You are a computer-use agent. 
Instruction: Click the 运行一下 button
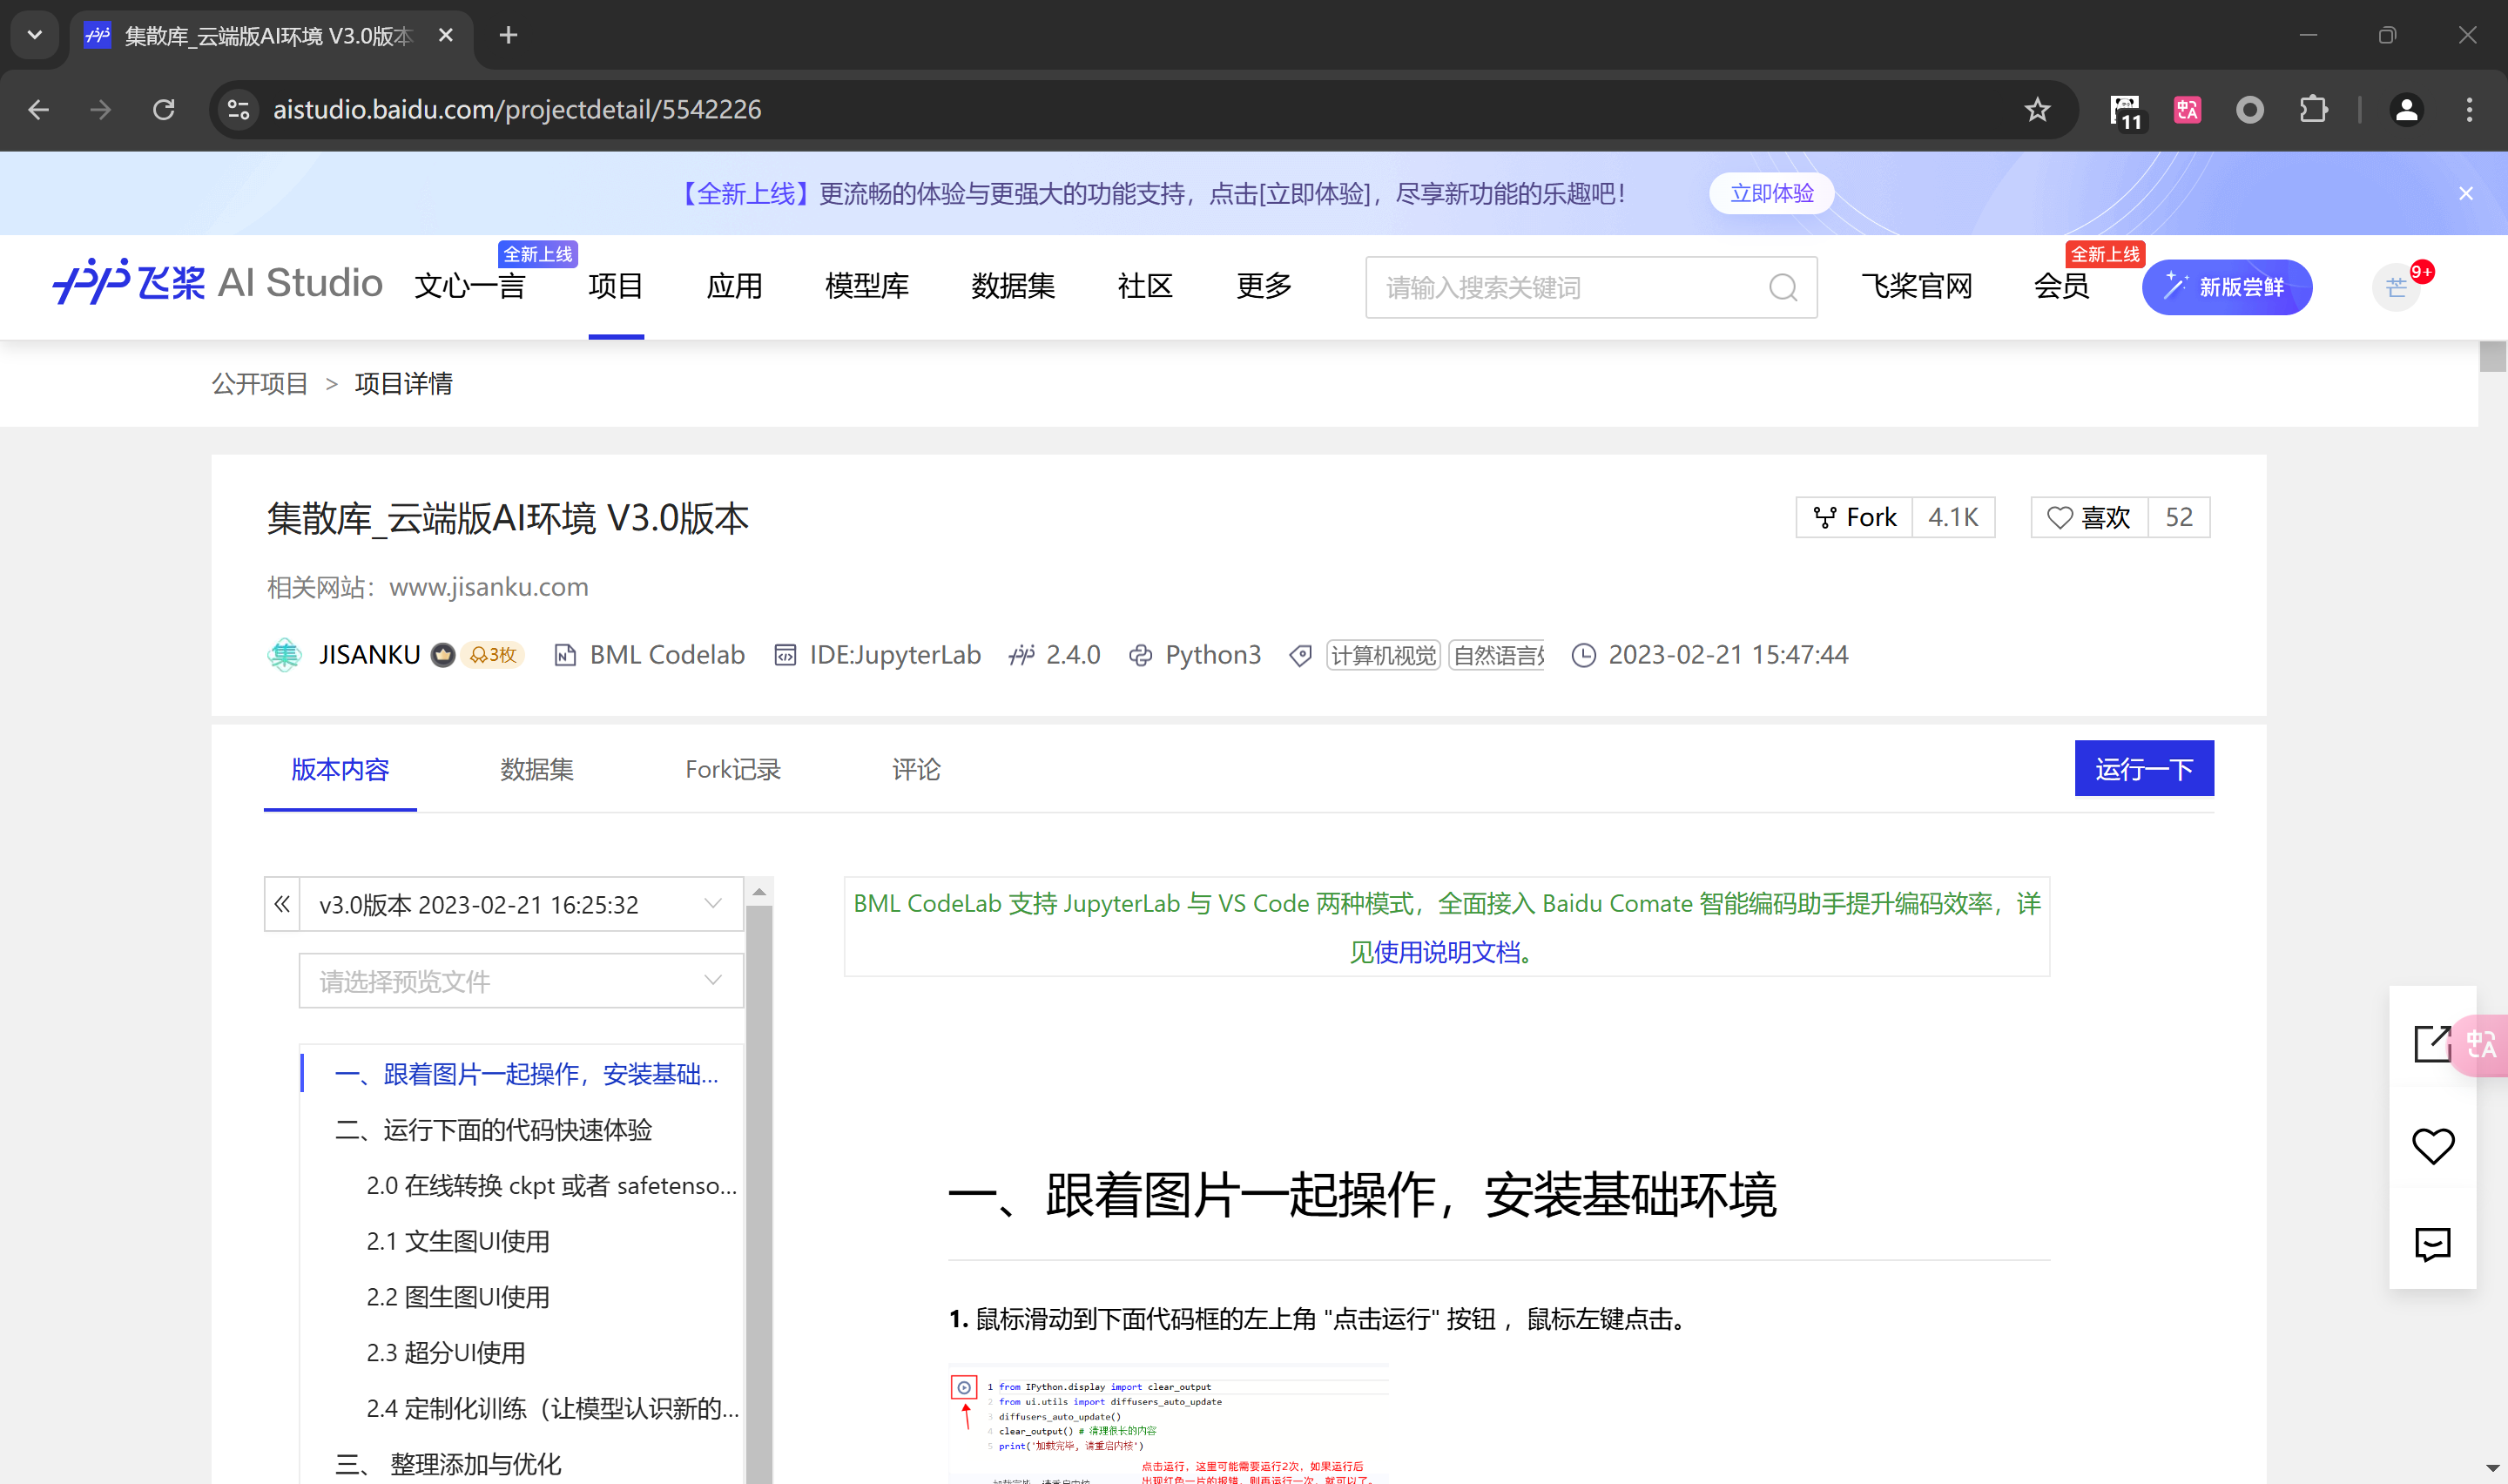(x=2144, y=768)
